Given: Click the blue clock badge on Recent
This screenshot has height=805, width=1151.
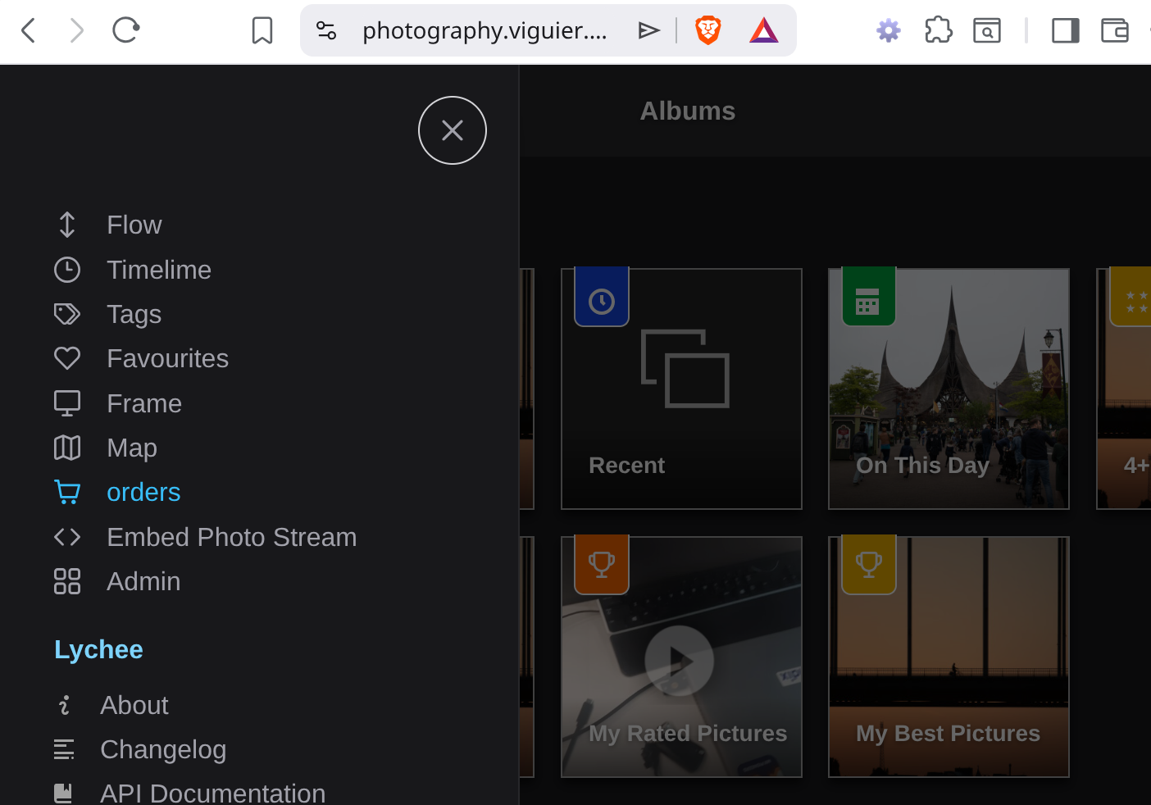Looking at the screenshot, I should click(602, 298).
